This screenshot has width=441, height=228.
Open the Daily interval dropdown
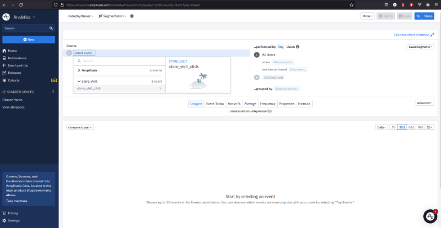[381, 127]
